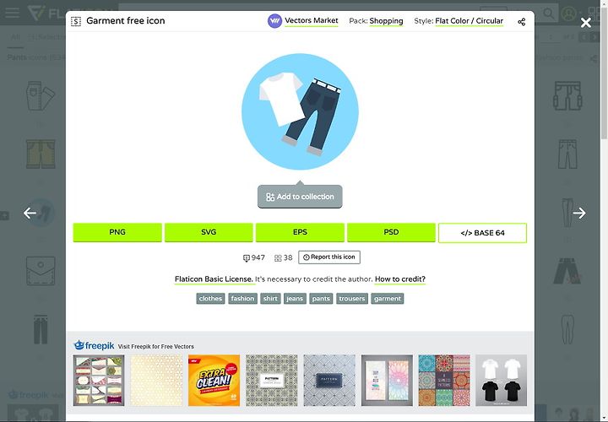Go to previous icon with left arrow

(30, 213)
